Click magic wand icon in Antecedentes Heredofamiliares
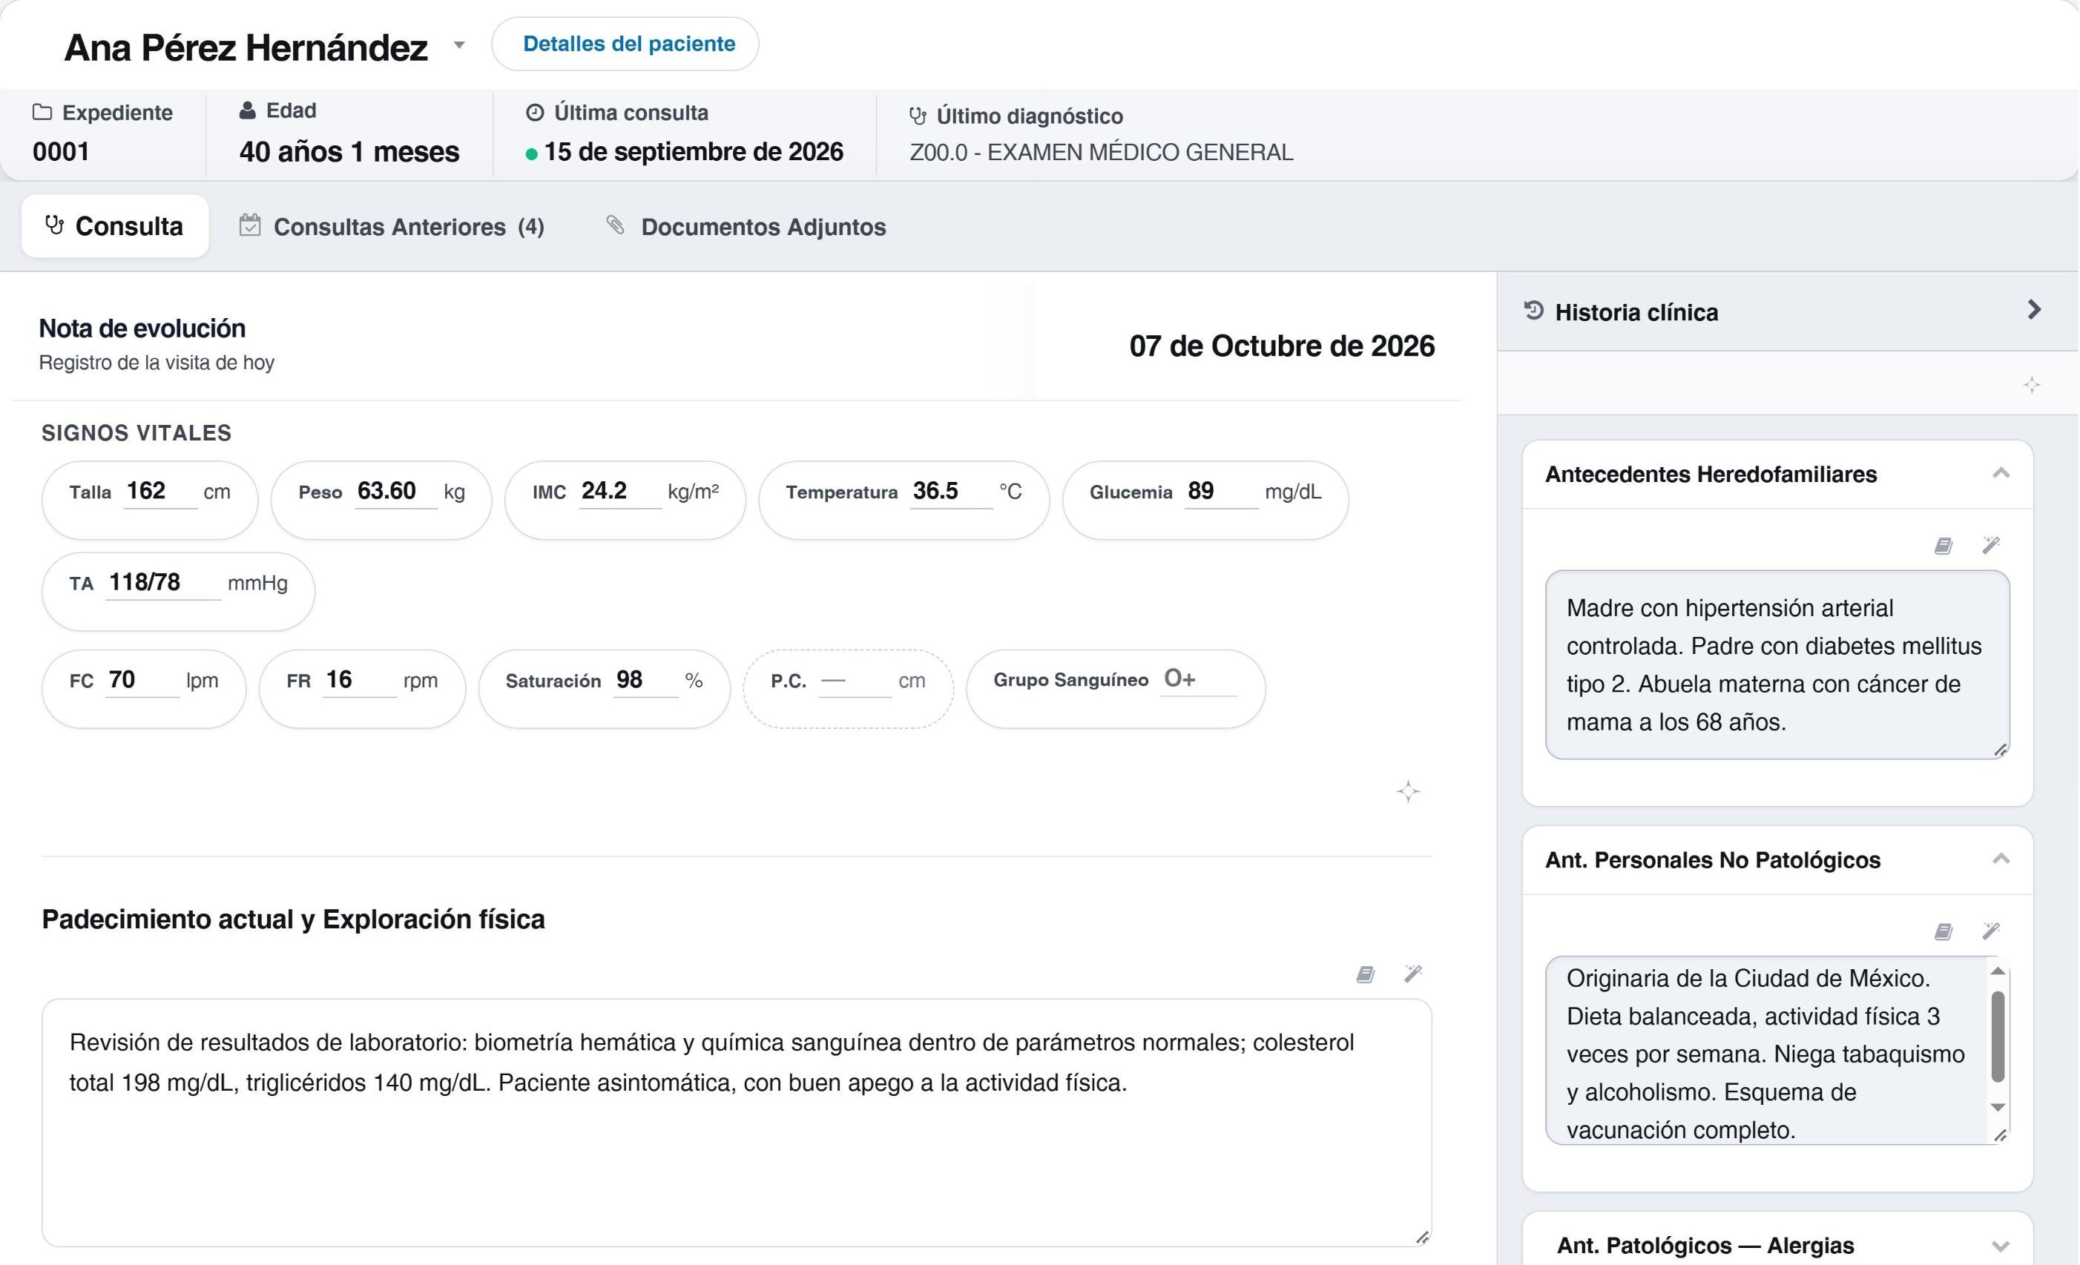 1990,545
